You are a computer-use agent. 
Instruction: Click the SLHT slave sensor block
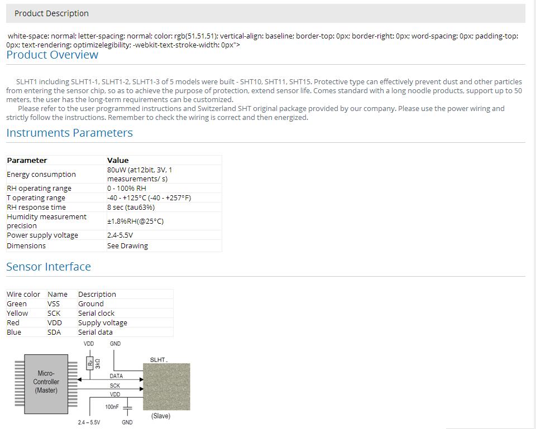tap(166, 387)
